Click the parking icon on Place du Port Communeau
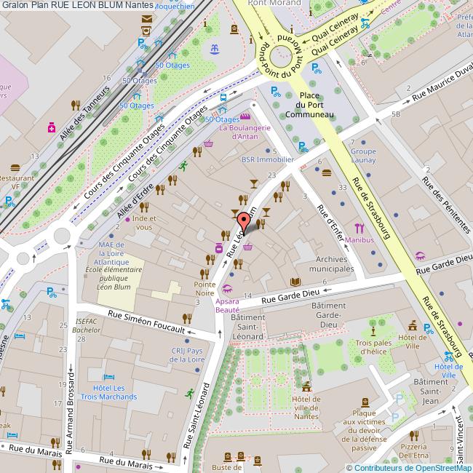 pos(275,92)
